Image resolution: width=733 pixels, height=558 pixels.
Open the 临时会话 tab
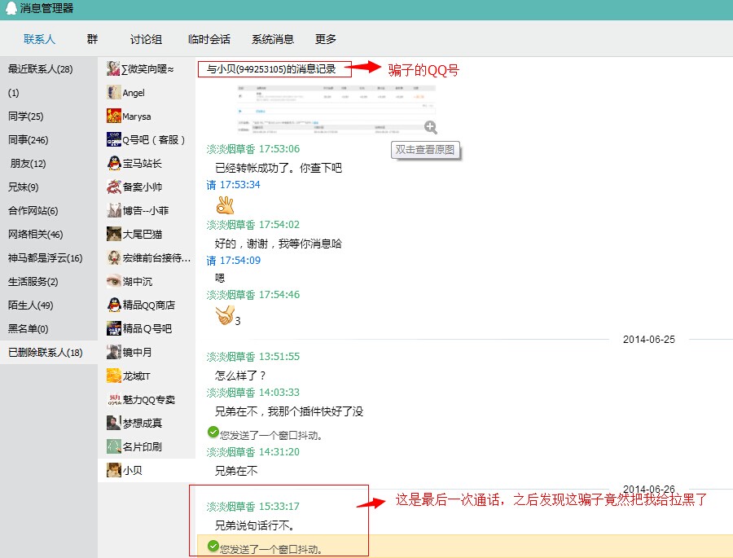point(209,39)
